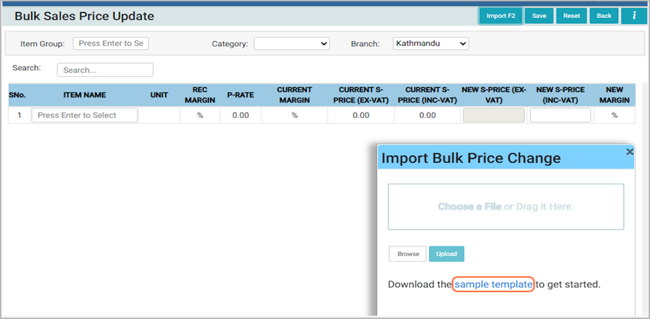This screenshot has width=650, height=319.
Task: Select the Item Name field in row 1
Action: click(84, 115)
